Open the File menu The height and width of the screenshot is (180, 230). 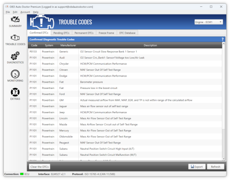tap(8, 12)
